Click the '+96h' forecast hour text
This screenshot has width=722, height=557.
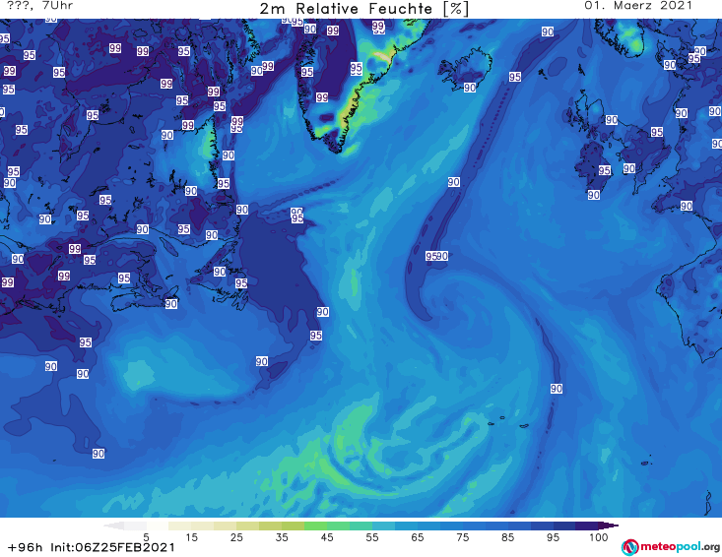tap(25, 547)
